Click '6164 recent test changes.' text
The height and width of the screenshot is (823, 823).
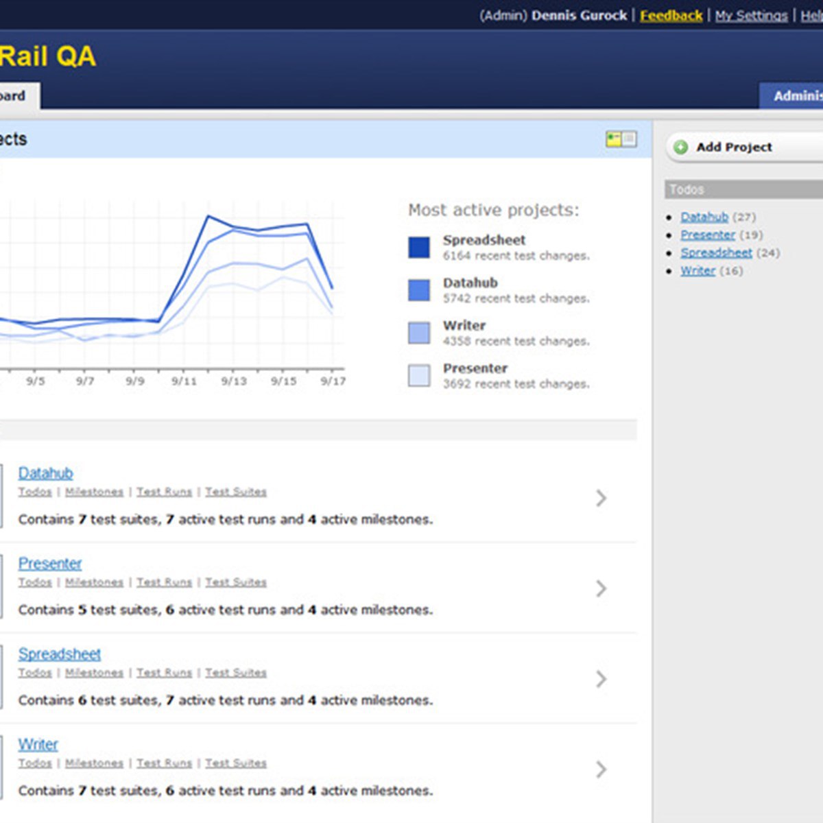pyautogui.click(x=516, y=256)
